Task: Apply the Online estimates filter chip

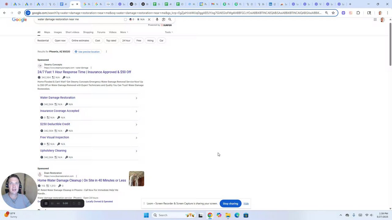Action: tap(80, 41)
